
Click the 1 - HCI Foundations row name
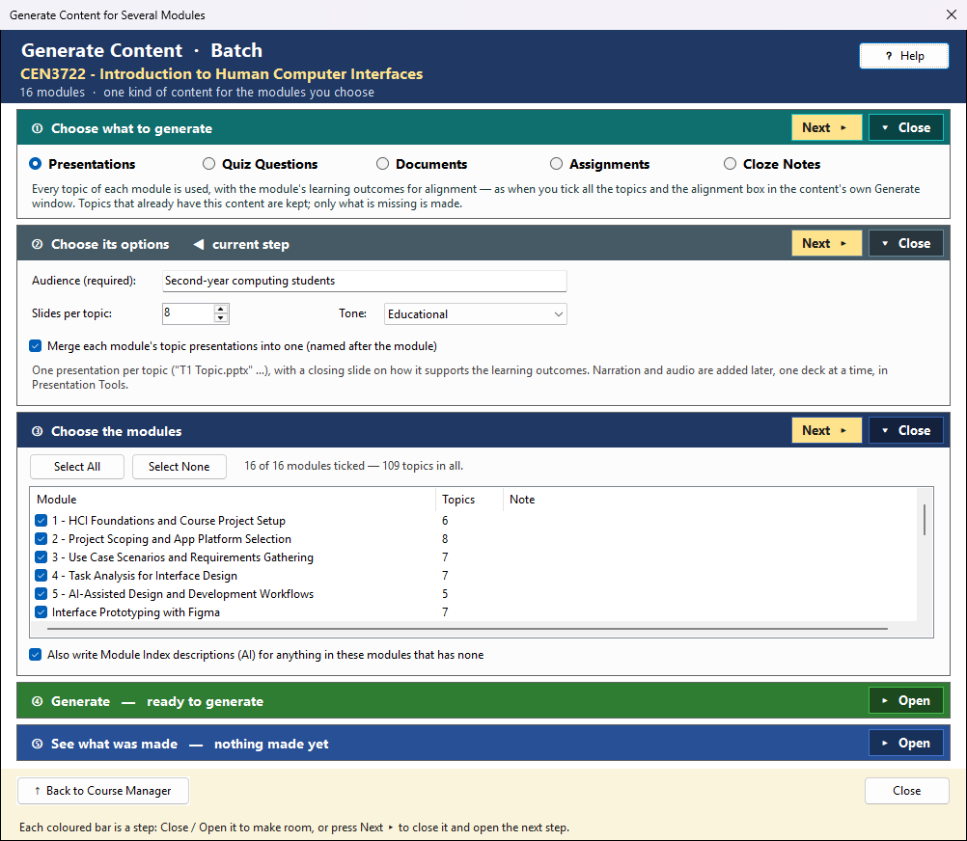pyautogui.click(x=168, y=521)
